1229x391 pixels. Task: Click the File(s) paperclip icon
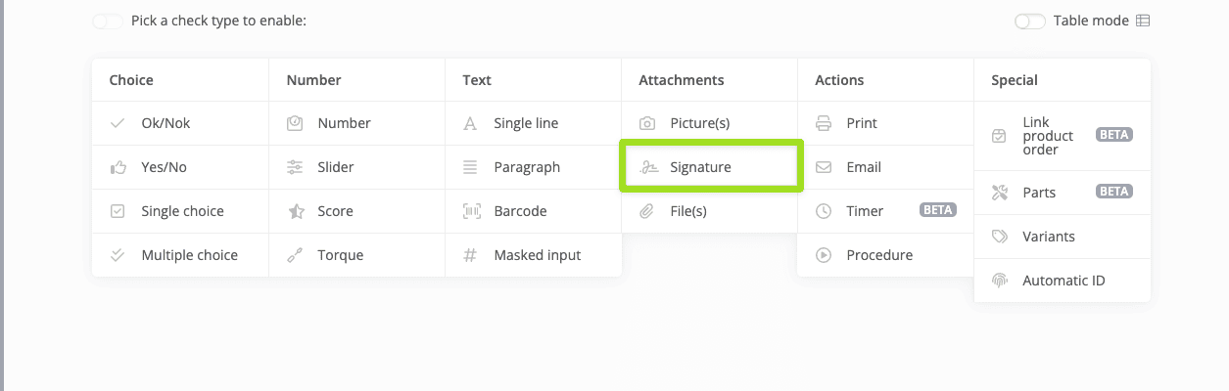point(647,211)
